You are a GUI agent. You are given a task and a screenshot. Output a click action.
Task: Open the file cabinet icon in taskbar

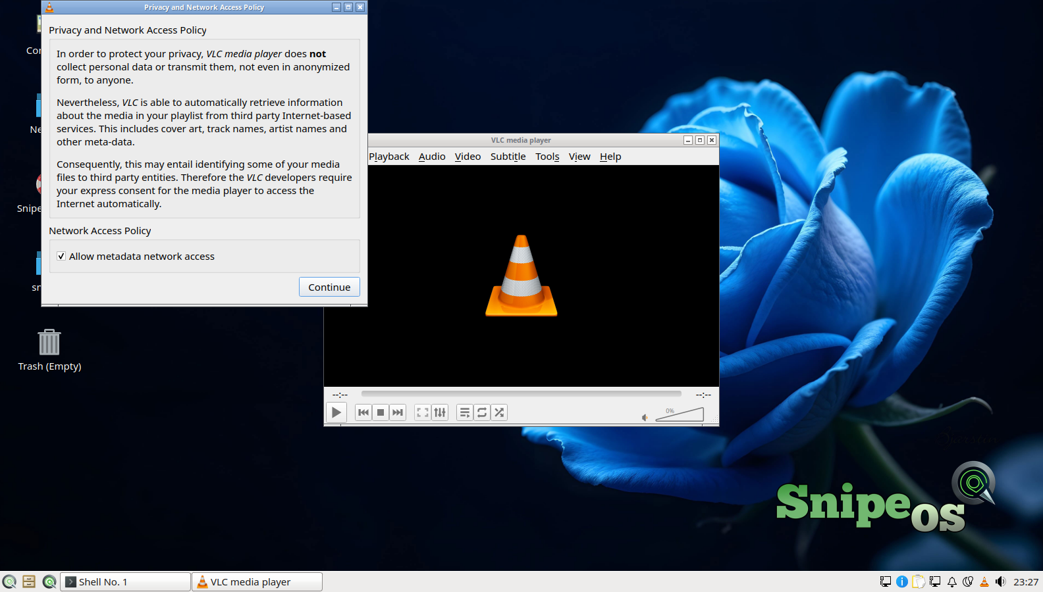click(x=29, y=581)
